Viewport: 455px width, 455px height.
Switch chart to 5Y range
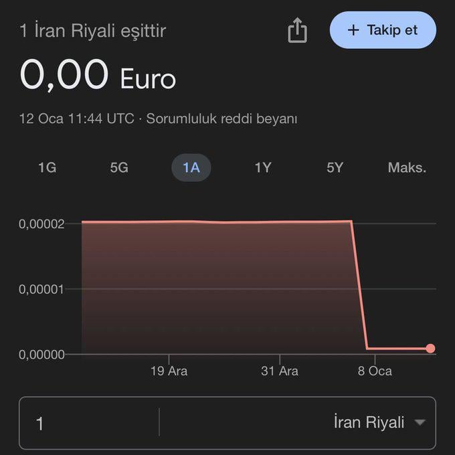335,167
